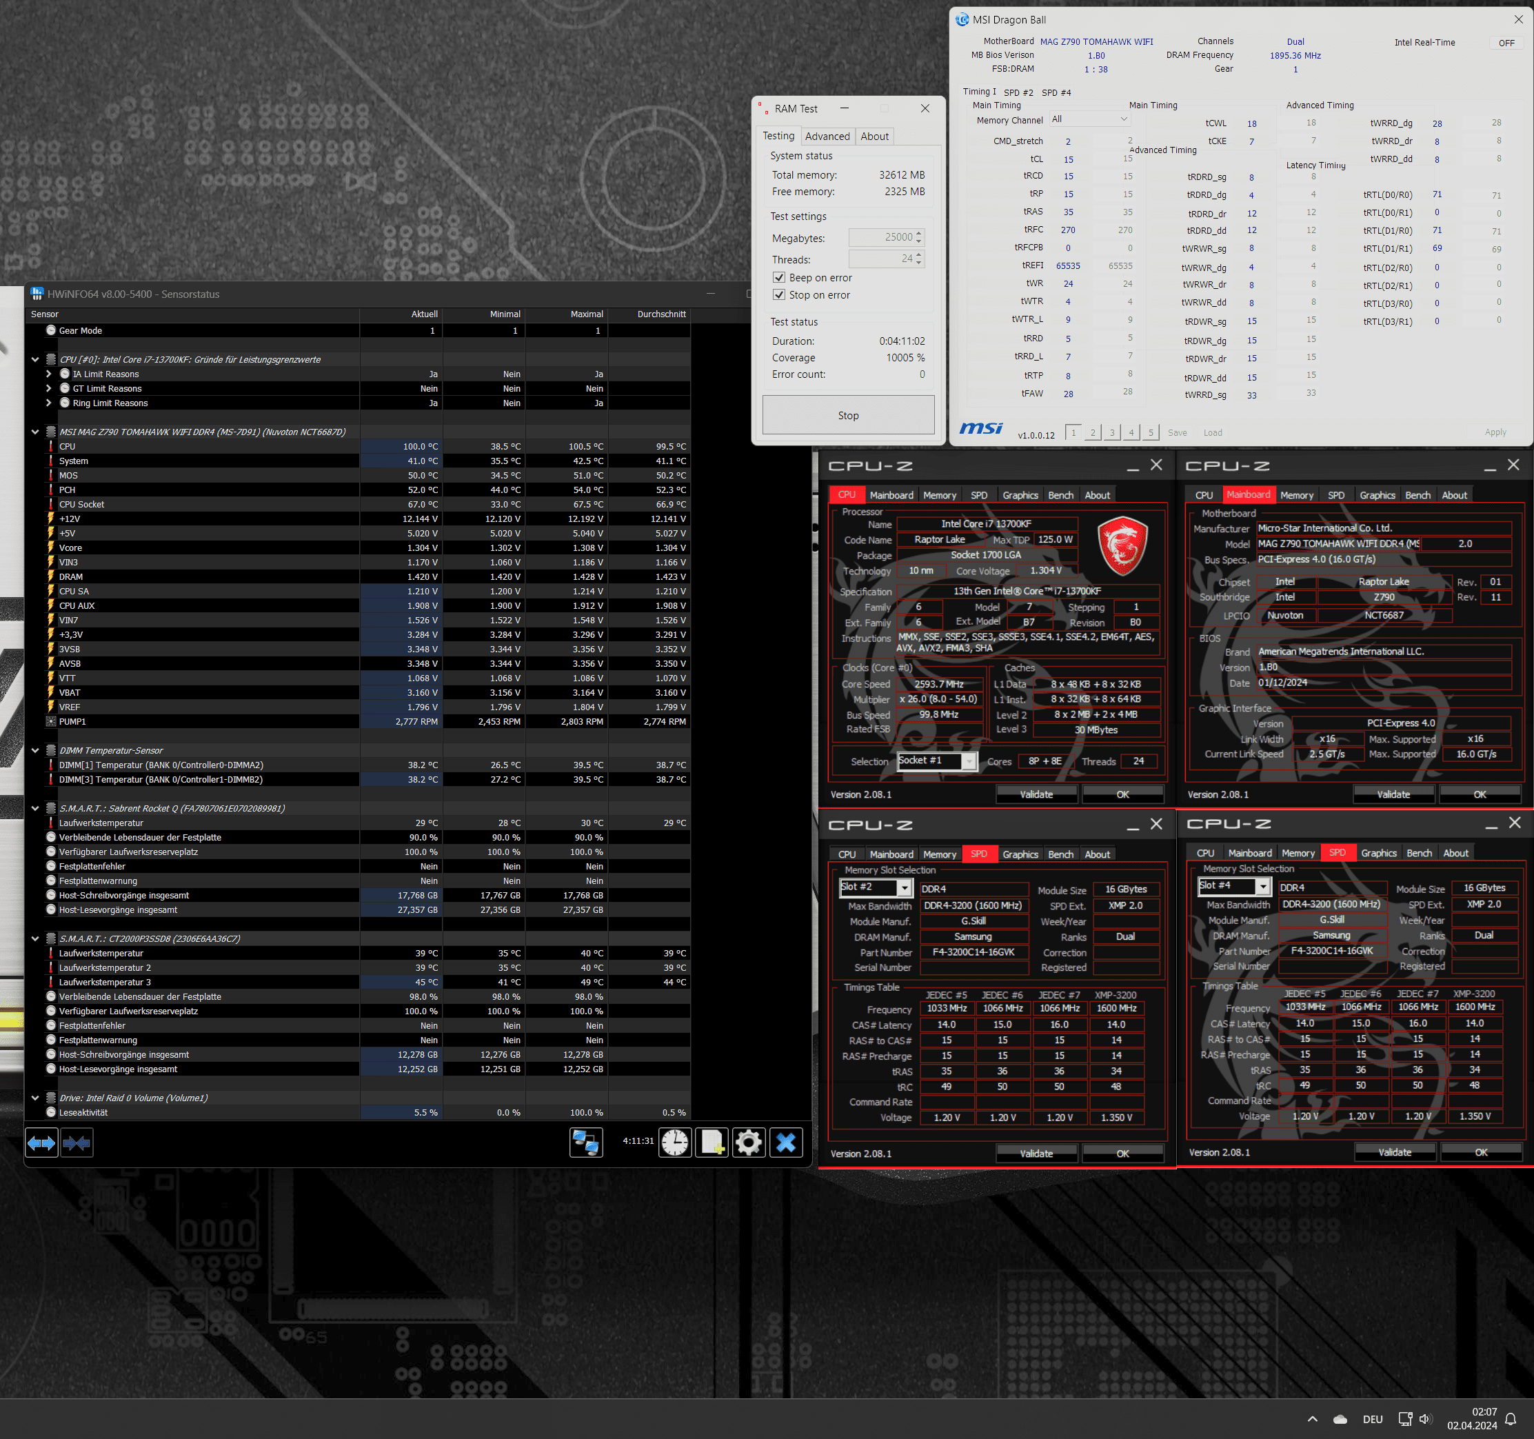Image resolution: width=1534 pixels, height=1439 pixels.
Task: Open Graphics tab in CPU-Z Slot #2 window
Action: tap(1020, 854)
